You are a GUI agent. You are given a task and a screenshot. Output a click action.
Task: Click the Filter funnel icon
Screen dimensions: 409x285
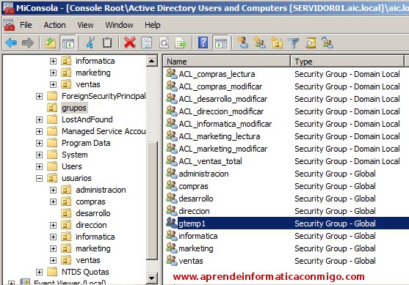[x=294, y=43]
